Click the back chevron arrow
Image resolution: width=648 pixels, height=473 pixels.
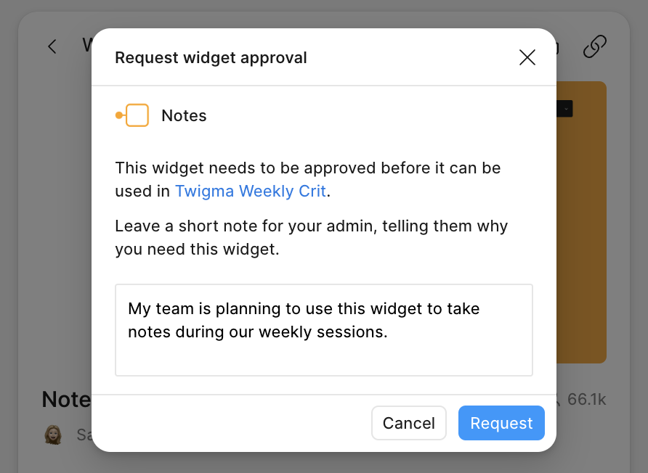click(52, 46)
